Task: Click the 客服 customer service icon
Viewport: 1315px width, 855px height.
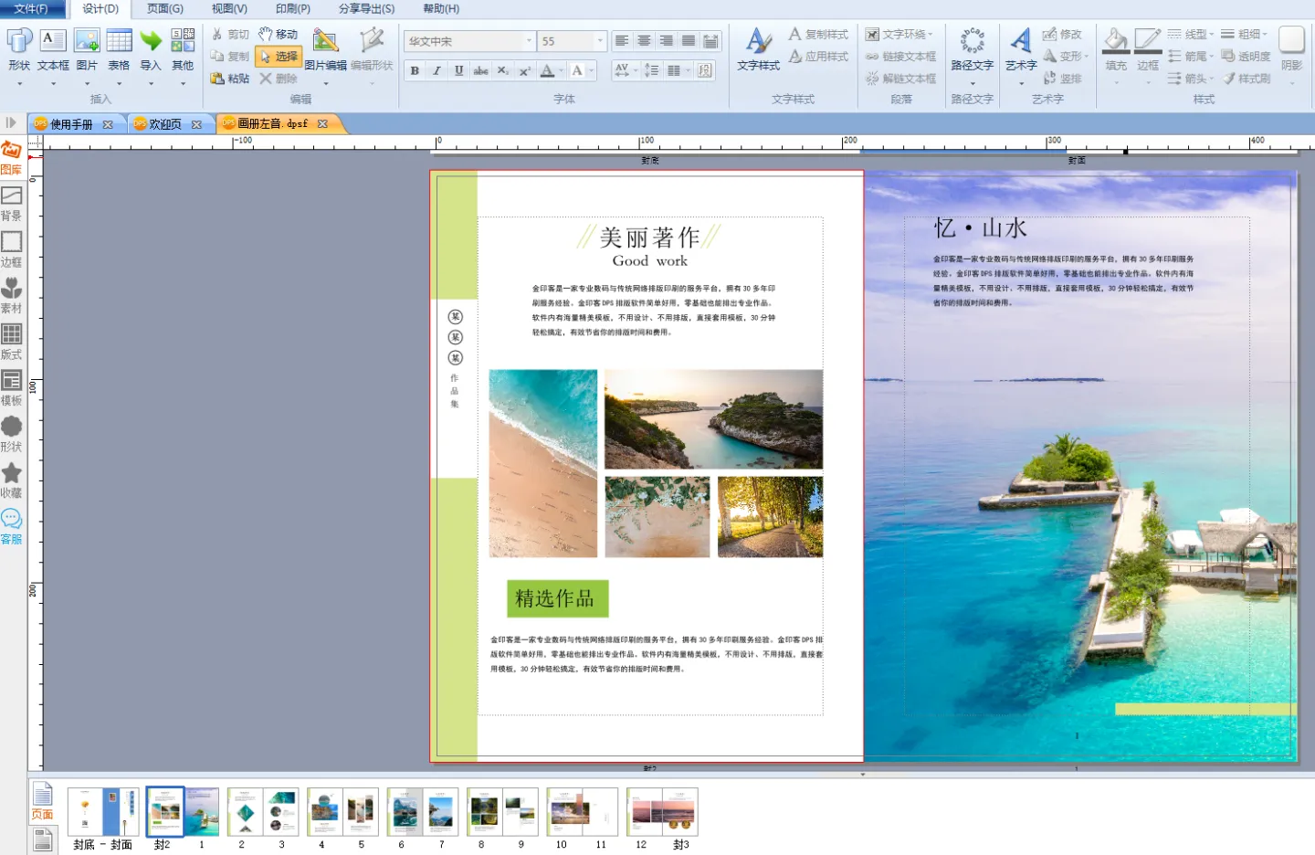Action: (x=11, y=526)
